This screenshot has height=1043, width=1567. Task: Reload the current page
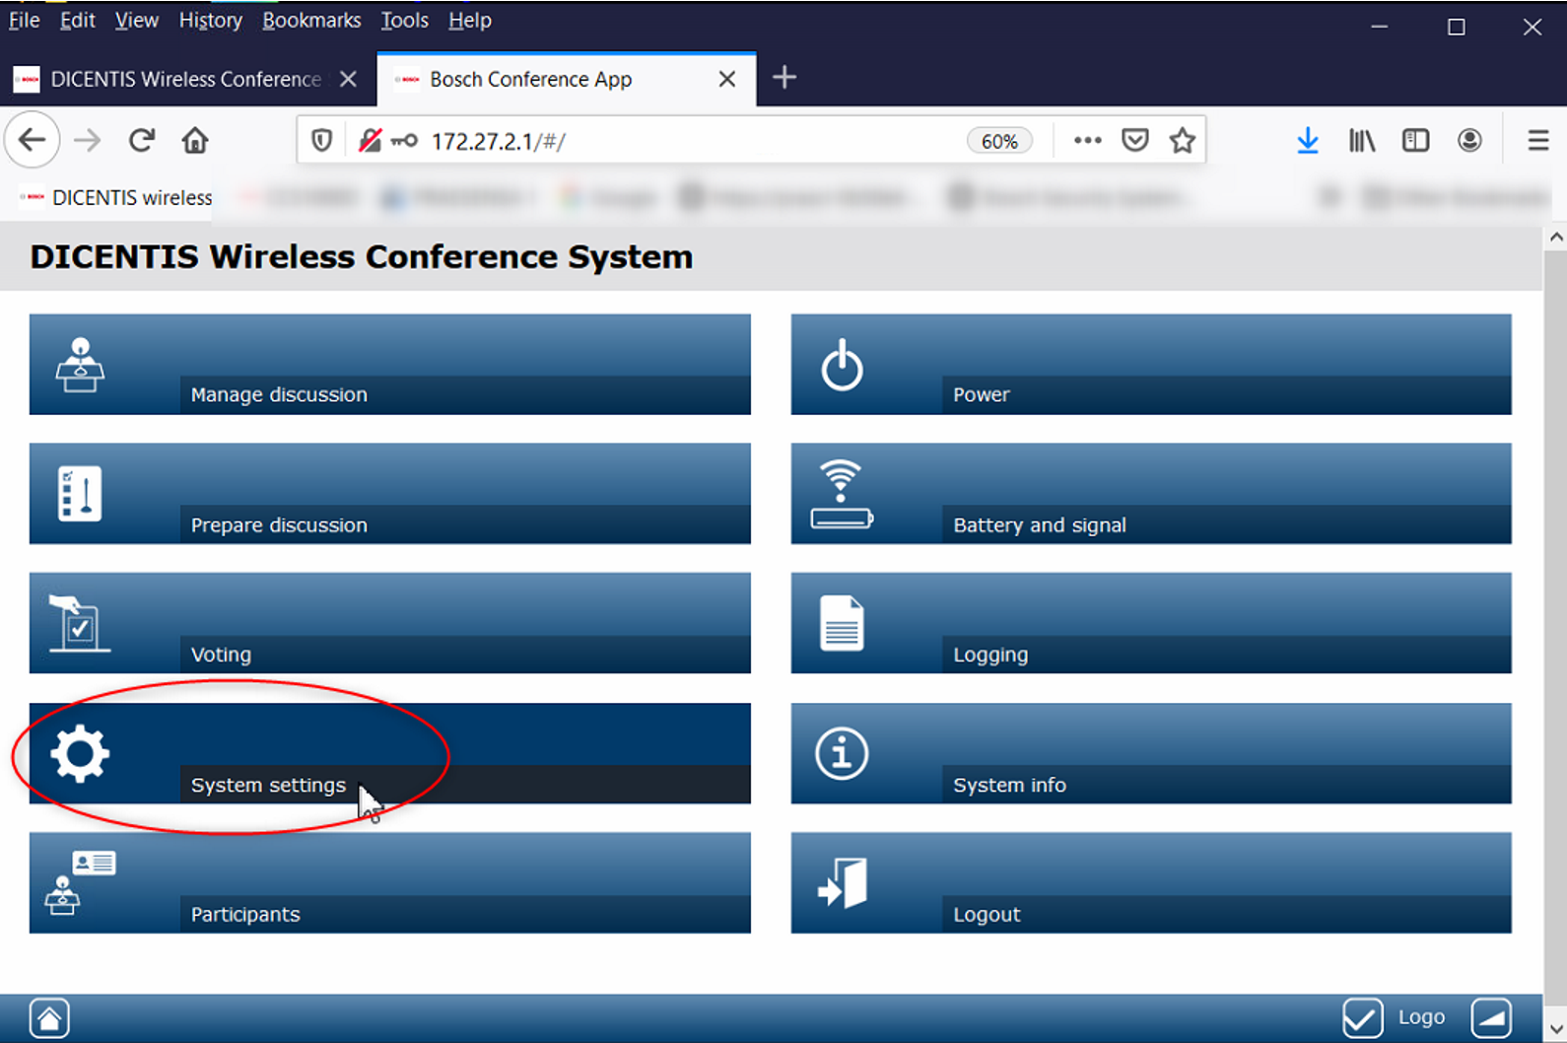point(142,141)
